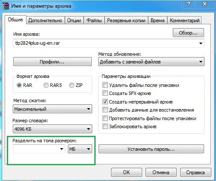Viewport: 216px width, 181px height.
Task: Open help with the Справка button
Action: coord(196,172)
